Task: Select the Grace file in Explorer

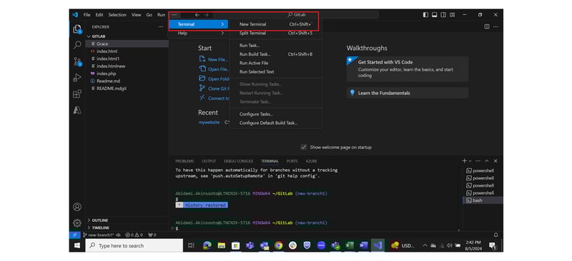Action: coord(127,43)
